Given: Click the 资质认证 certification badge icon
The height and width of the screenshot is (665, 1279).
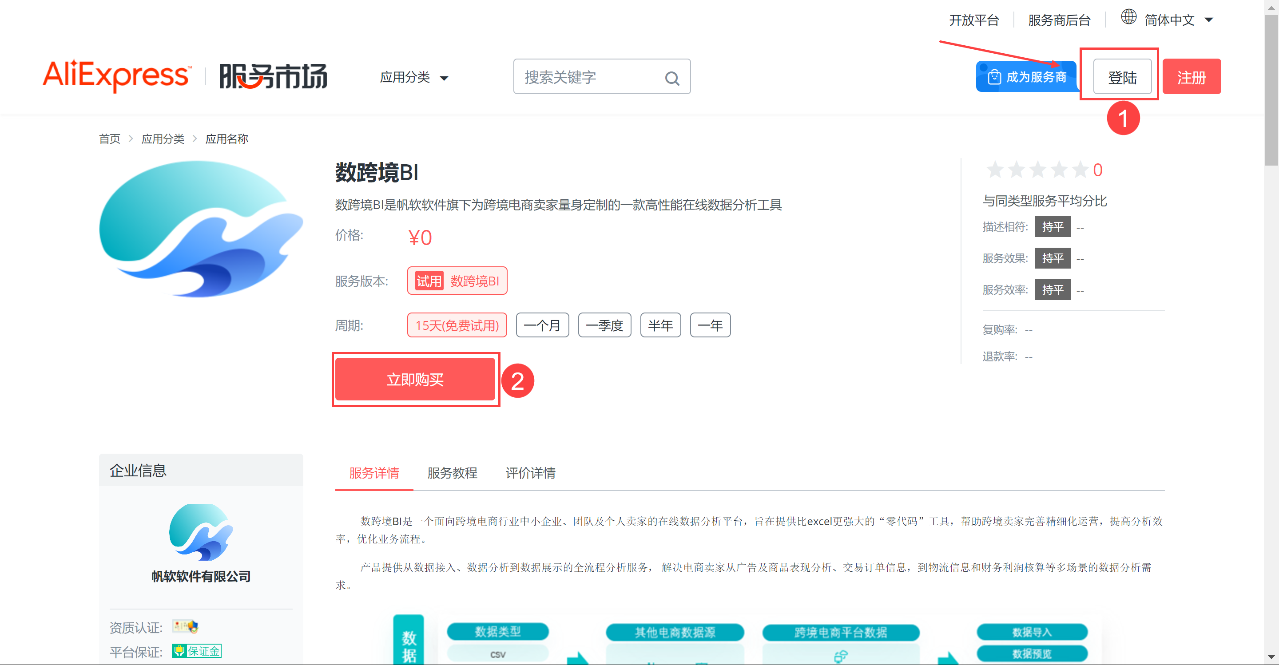Looking at the screenshot, I should (x=185, y=626).
